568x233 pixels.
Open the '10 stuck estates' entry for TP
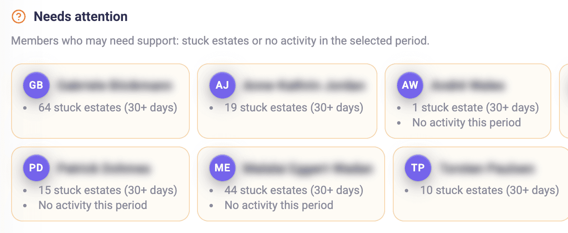tap(489, 190)
